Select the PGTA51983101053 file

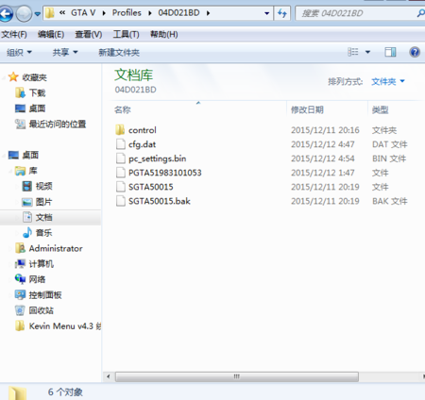point(165,173)
